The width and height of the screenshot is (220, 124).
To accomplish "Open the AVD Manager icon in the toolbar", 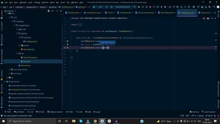I will (206, 7).
